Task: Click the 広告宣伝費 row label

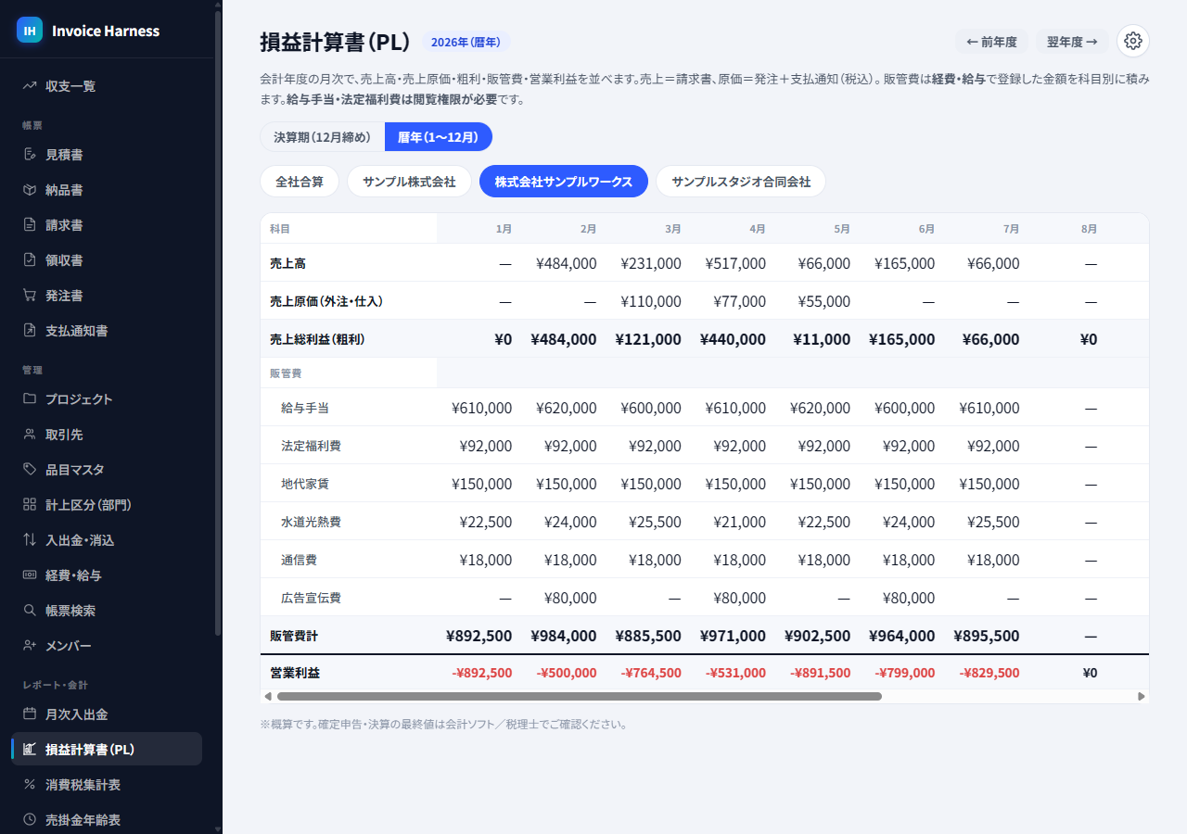Action: pos(311,598)
